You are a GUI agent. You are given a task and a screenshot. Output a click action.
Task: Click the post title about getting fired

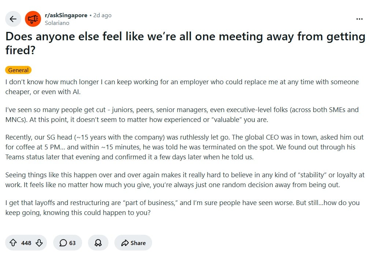(185, 43)
